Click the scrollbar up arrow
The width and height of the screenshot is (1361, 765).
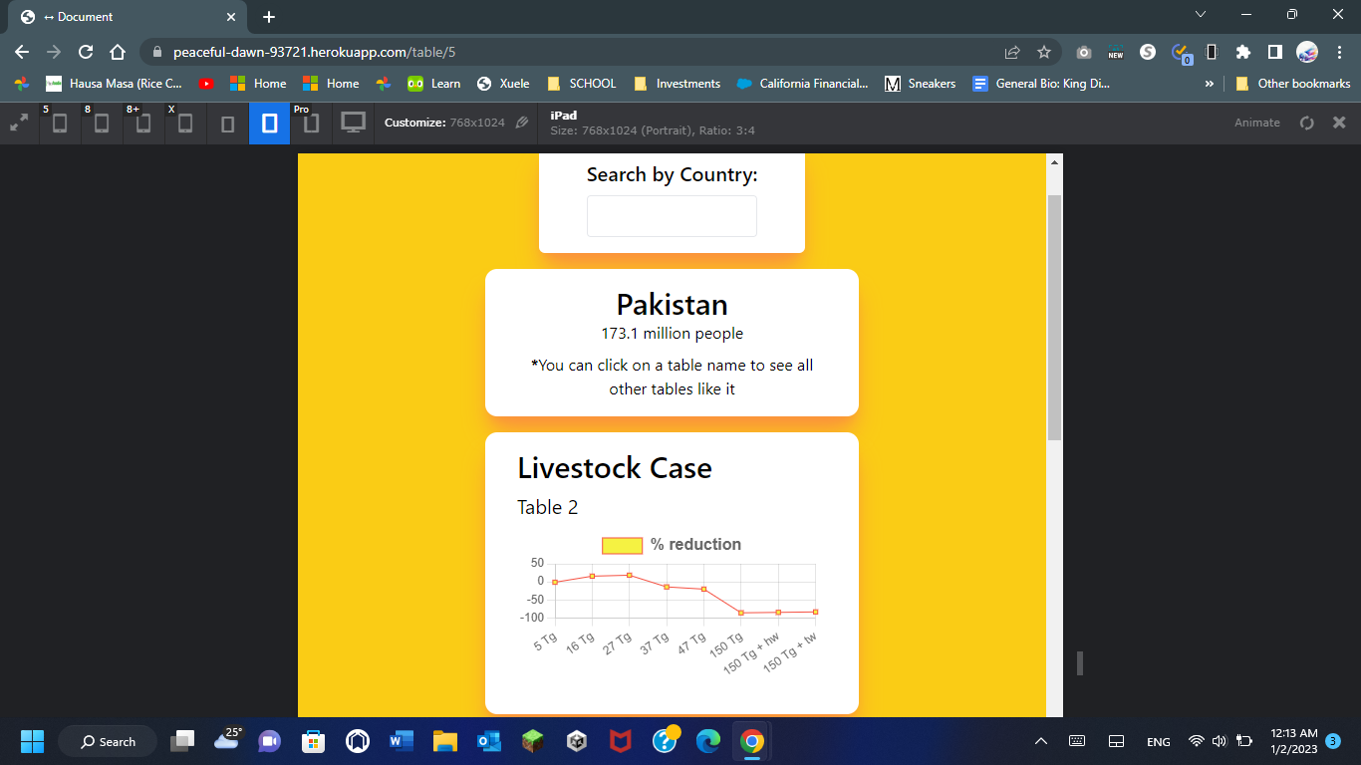pyautogui.click(x=1055, y=162)
